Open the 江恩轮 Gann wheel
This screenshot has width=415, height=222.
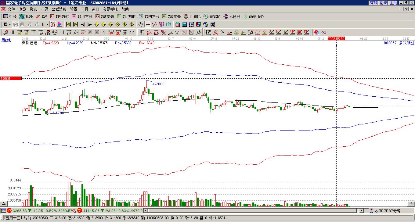point(192,16)
